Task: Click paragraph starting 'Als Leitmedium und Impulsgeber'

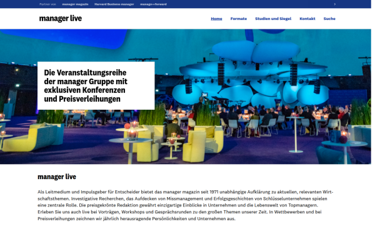Action: (x=186, y=205)
